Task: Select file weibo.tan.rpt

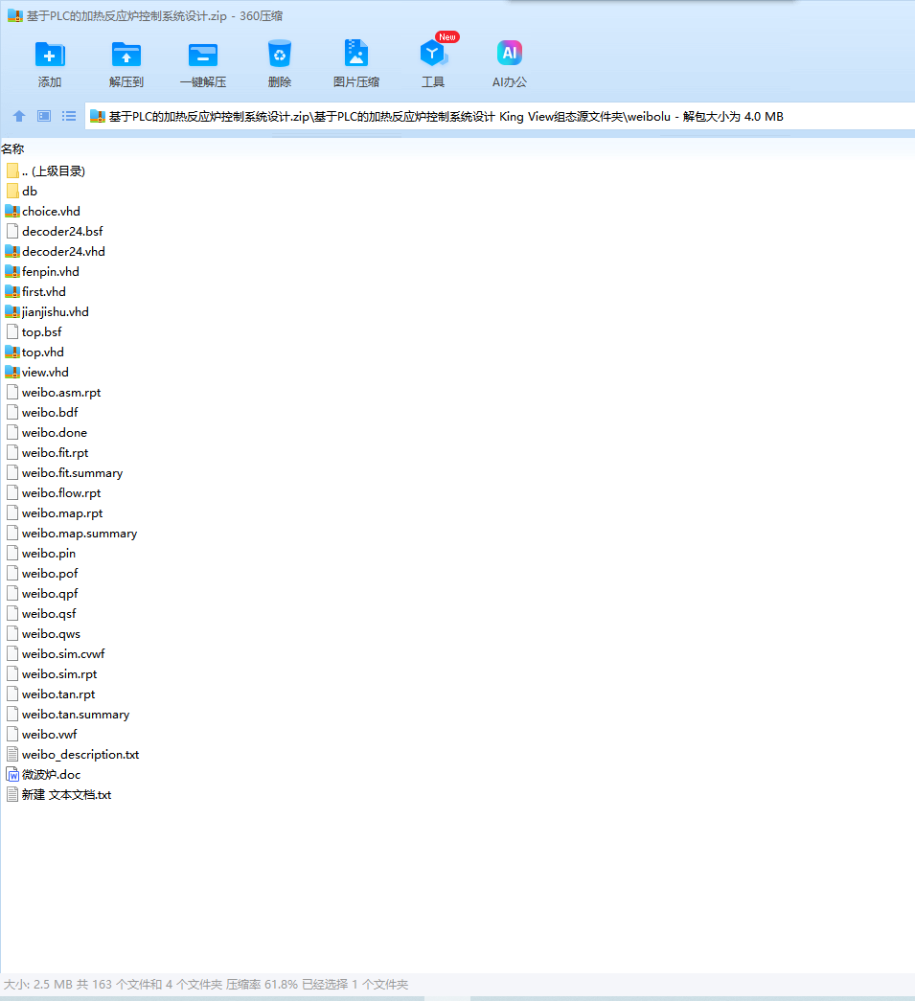Action: tap(51, 694)
